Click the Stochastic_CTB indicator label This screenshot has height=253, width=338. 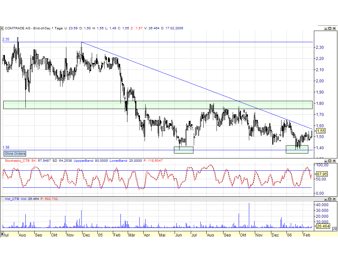[x=17, y=161]
